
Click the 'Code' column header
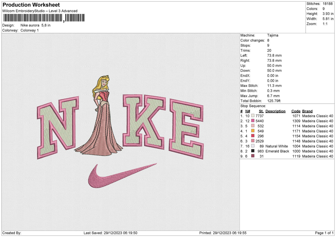coord(296,111)
